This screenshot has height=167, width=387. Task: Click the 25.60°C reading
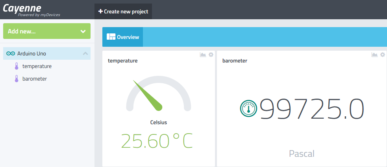point(157,141)
